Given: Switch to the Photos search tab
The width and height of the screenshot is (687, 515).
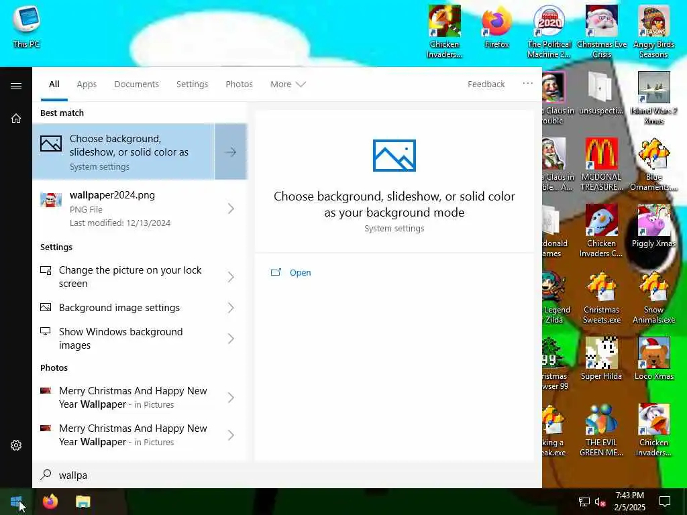Looking at the screenshot, I should tap(240, 84).
